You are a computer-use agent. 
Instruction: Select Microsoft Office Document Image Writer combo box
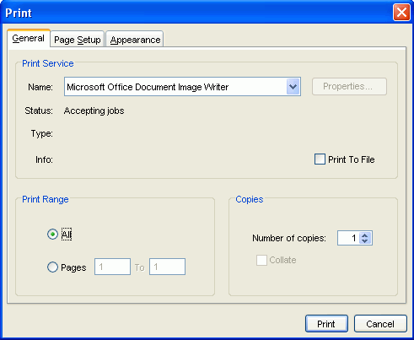click(x=182, y=87)
